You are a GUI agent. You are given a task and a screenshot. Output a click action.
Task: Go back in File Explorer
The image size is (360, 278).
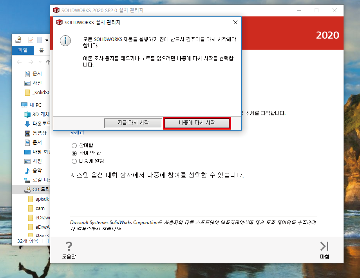click(20, 62)
